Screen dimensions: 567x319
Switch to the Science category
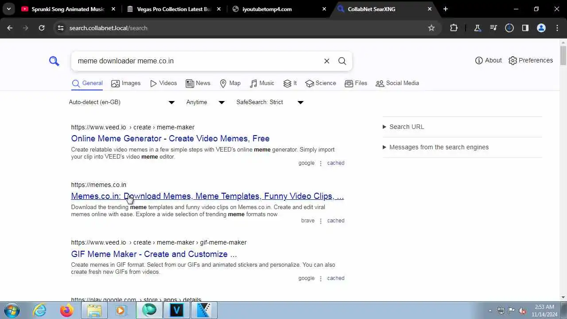click(321, 83)
